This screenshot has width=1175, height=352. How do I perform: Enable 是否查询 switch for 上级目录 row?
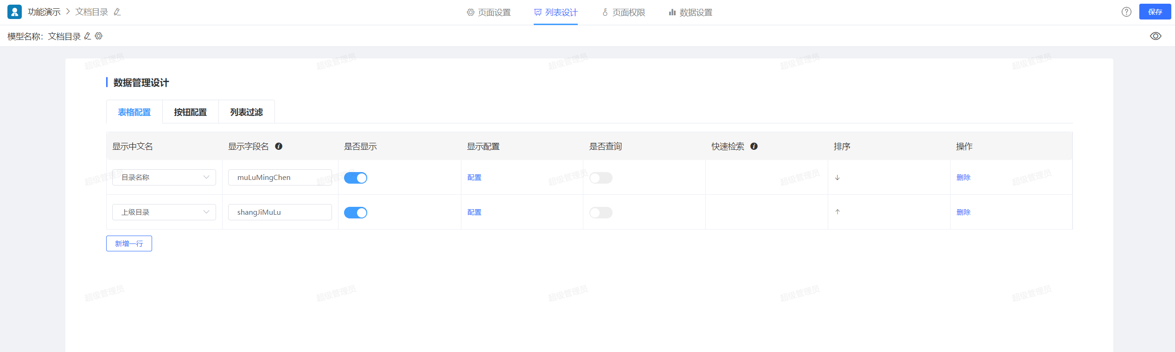pyautogui.click(x=601, y=212)
